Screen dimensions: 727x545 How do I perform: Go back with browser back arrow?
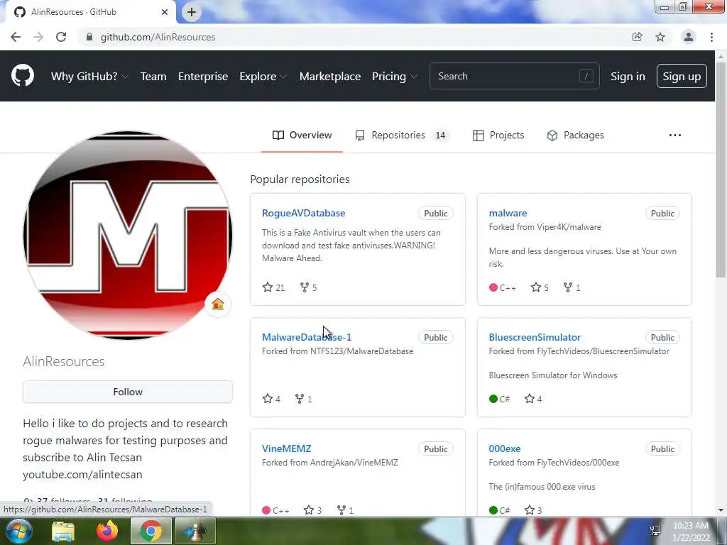[x=16, y=37]
